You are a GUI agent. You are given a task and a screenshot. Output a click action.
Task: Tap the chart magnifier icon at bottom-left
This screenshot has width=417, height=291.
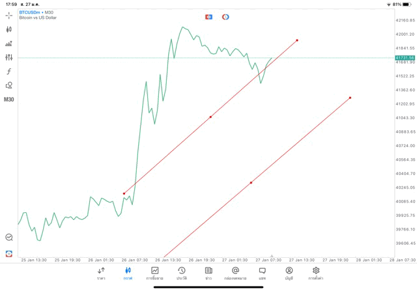pyautogui.click(x=9, y=238)
